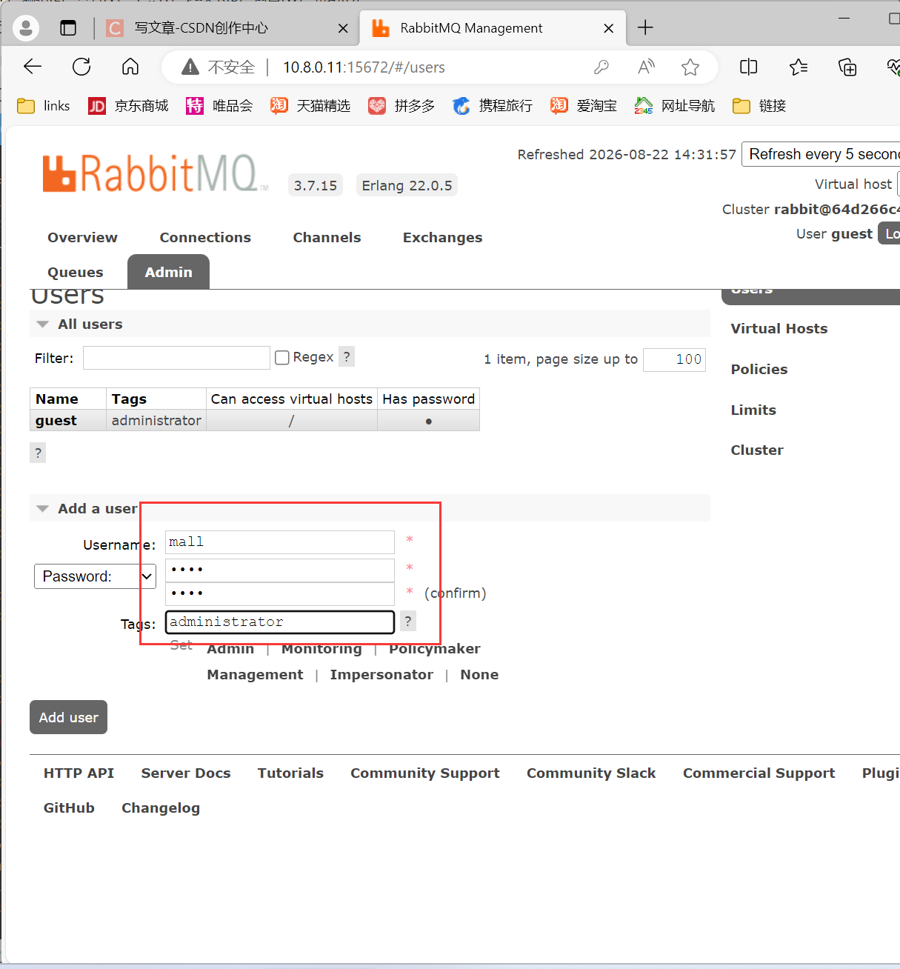
Task: Open the links bookmark folder
Action: [x=44, y=106]
